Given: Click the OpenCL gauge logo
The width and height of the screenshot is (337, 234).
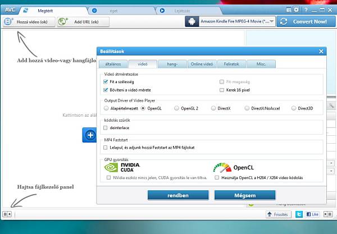Looking at the screenshot, I should coord(222,167).
